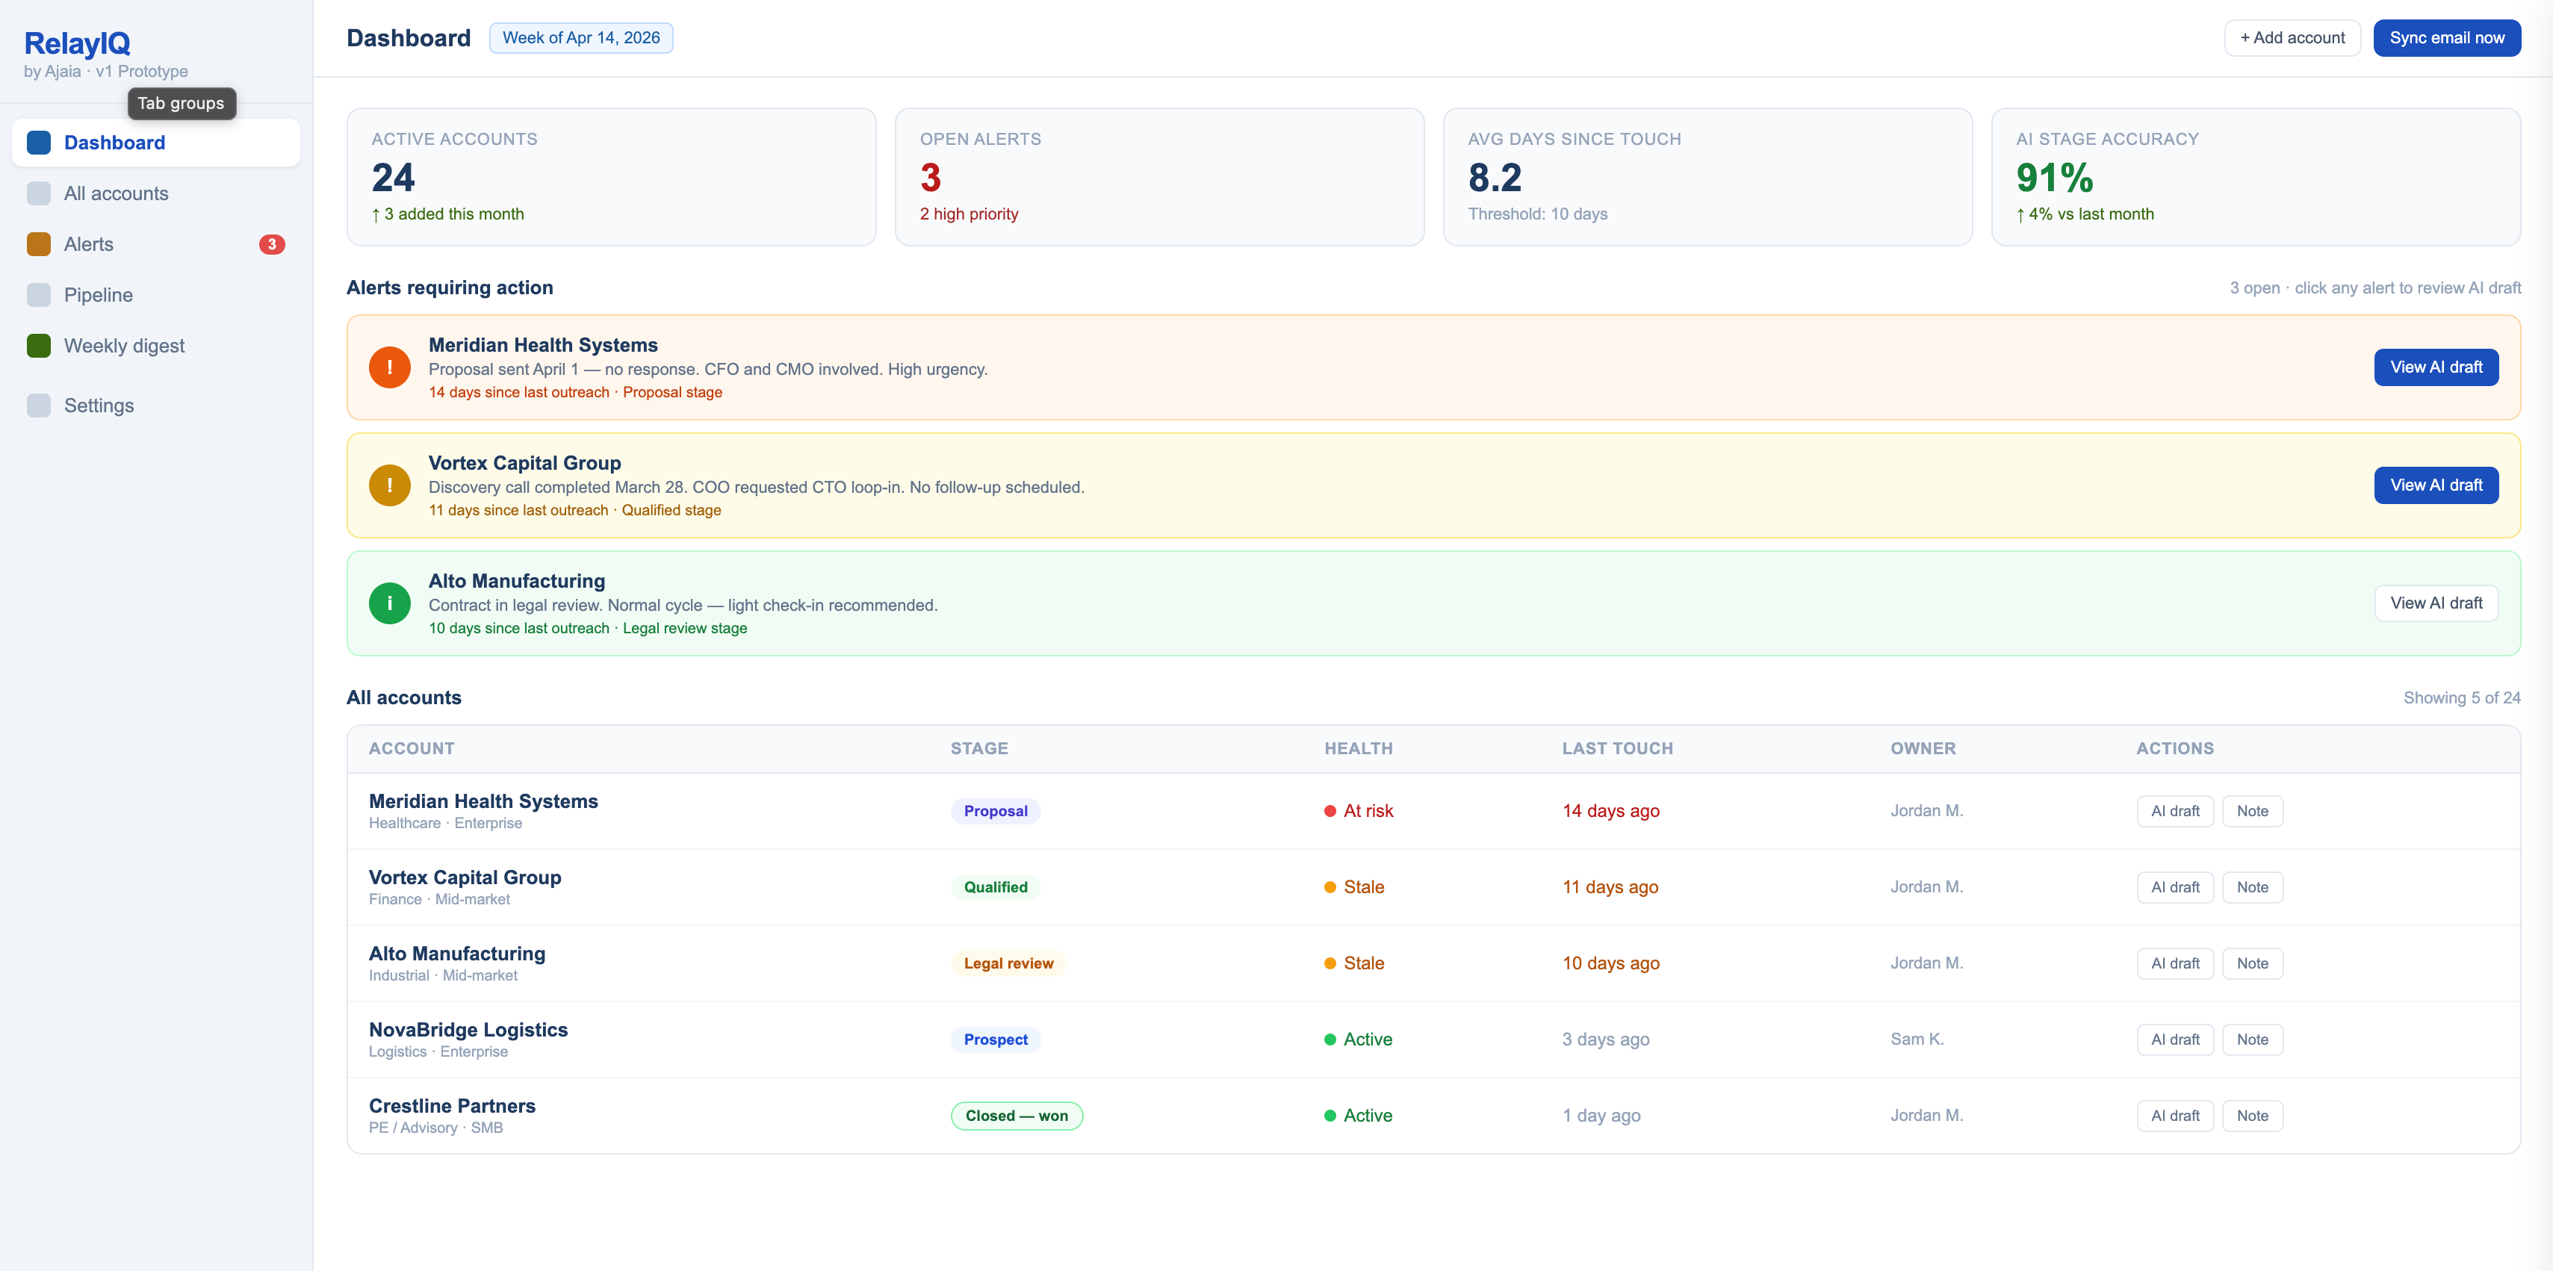This screenshot has height=1271, width=2553.
Task: Open All accounts in the sidebar
Action: pos(155,193)
